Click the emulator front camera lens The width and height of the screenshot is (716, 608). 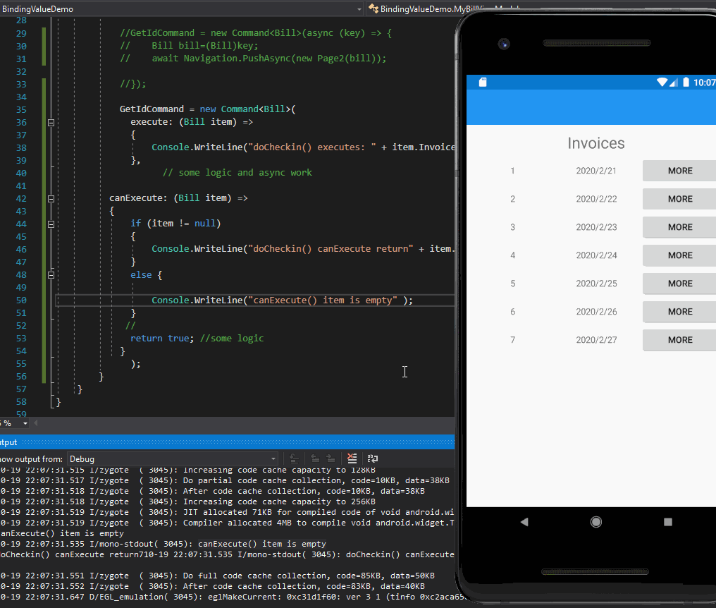pyautogui.click(x=504, y=44)
